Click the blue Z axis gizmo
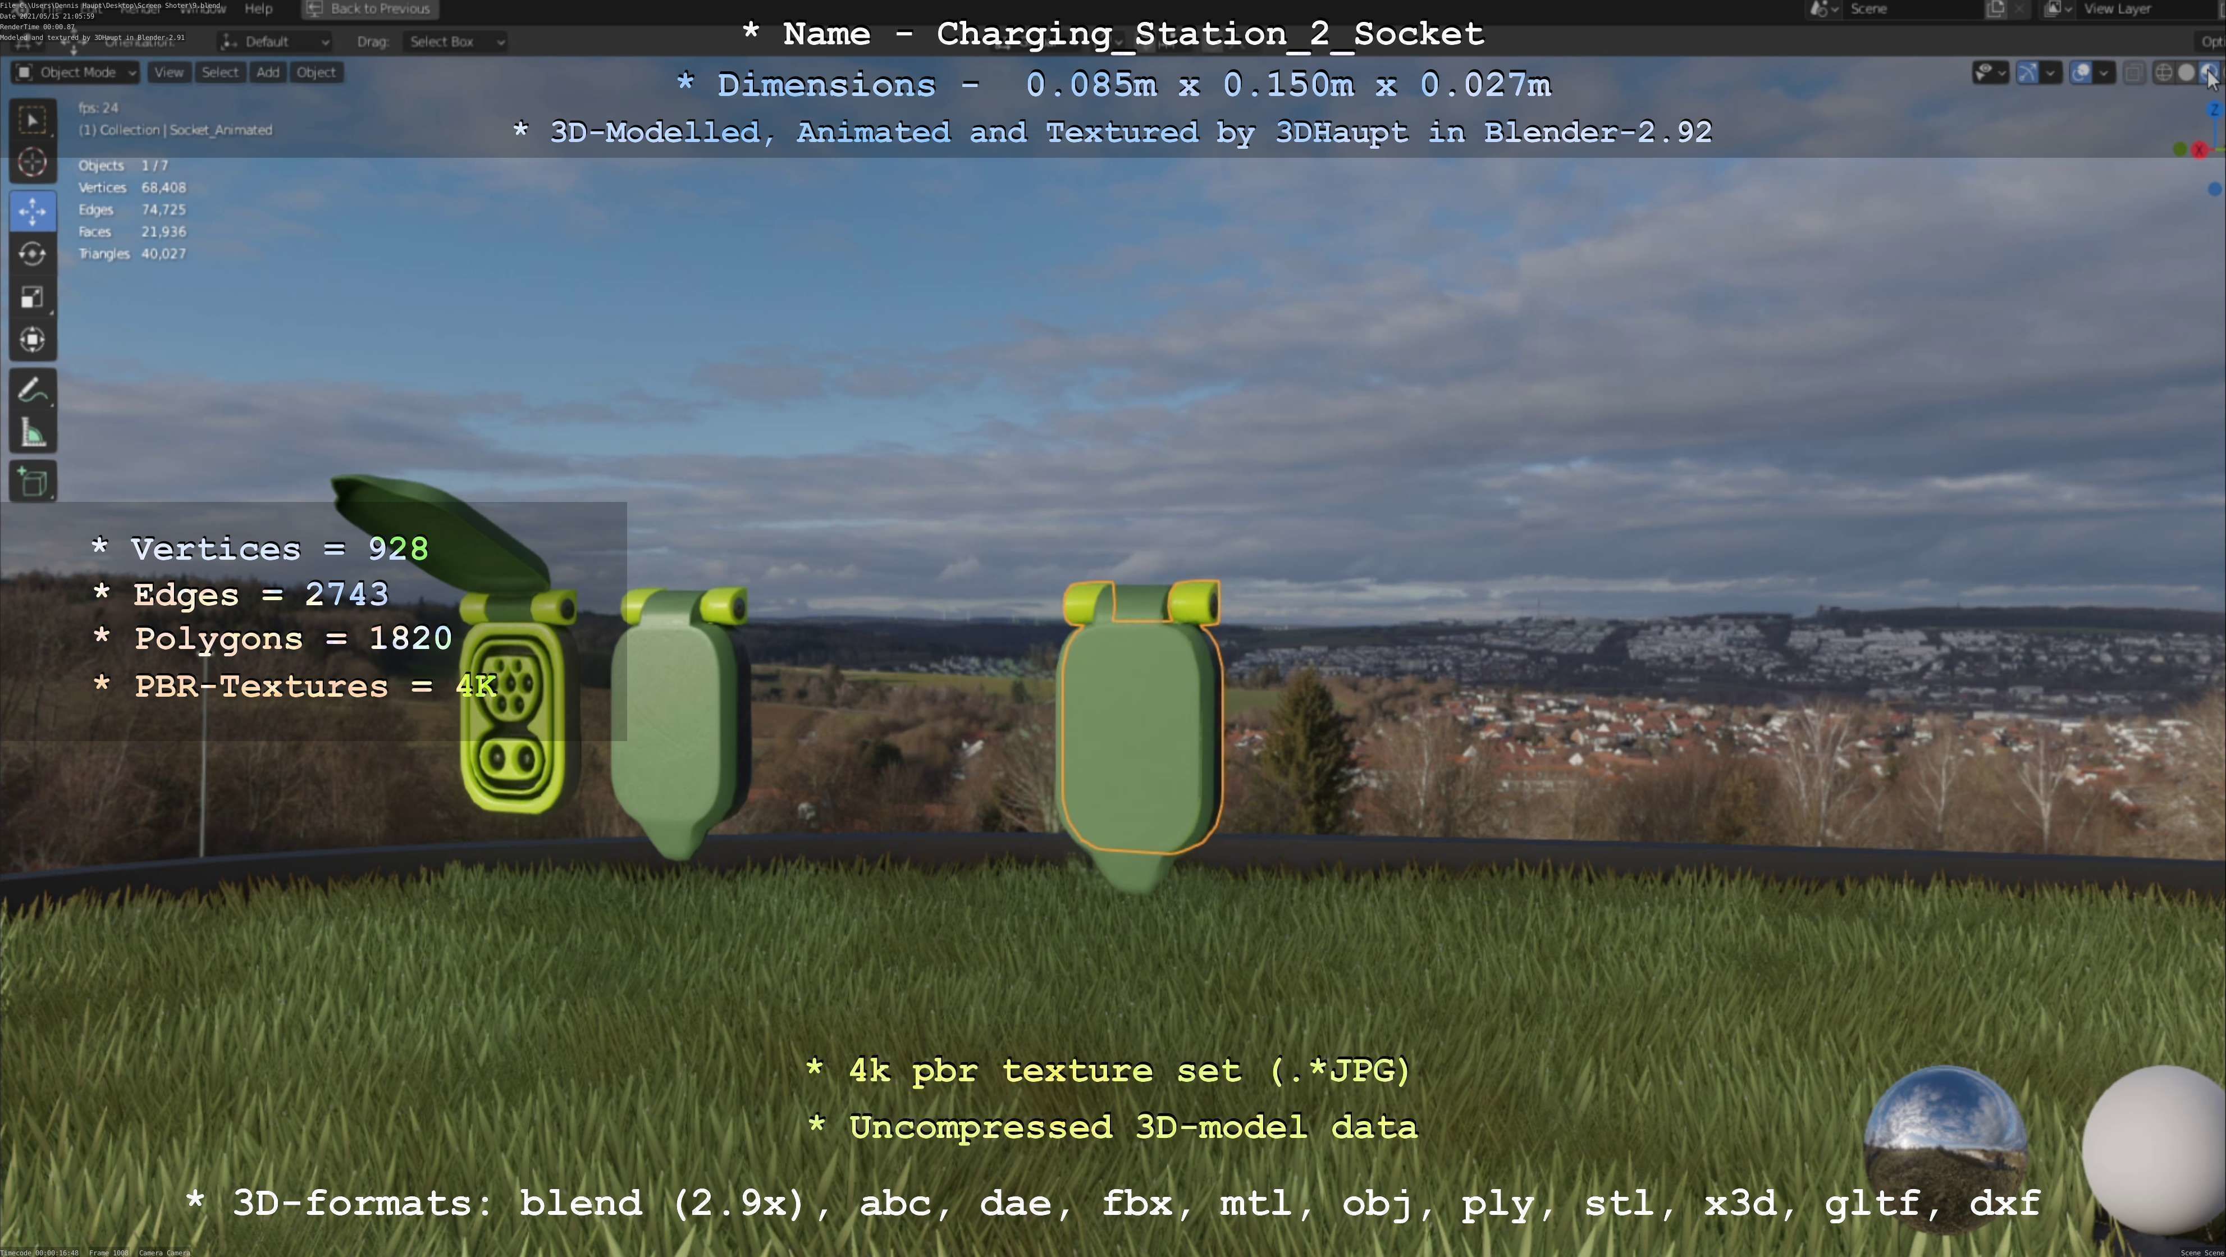Image resolution: width=2226 pixels, height=1257 pixels. tap(2215, 109)
